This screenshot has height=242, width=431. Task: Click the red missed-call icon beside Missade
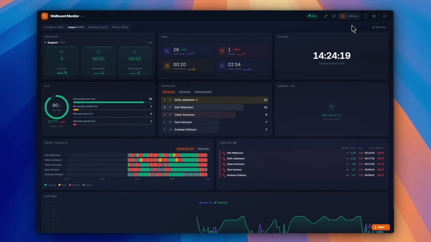tap(222, 51)
